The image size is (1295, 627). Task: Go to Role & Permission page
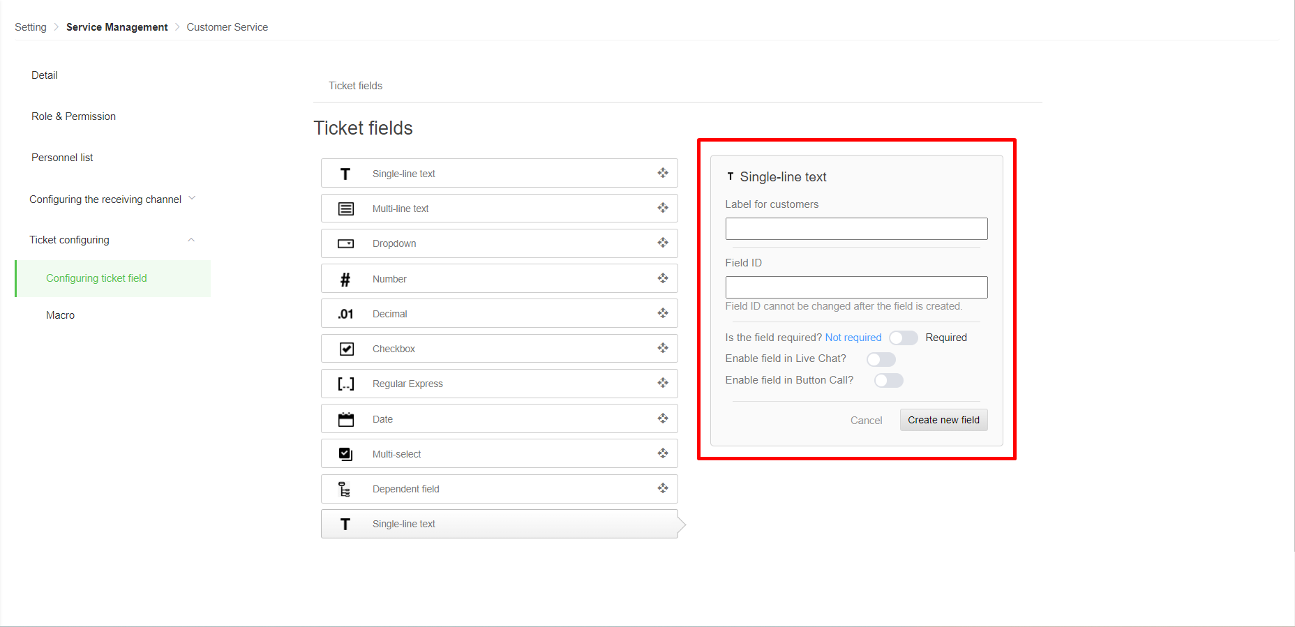tap(73, 116)
